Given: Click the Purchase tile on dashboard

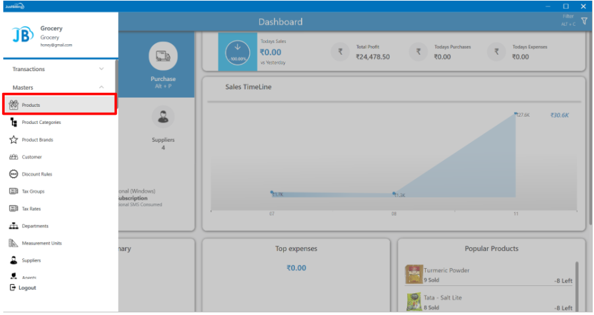Looking at the screenshot, I should coord(162,66).
